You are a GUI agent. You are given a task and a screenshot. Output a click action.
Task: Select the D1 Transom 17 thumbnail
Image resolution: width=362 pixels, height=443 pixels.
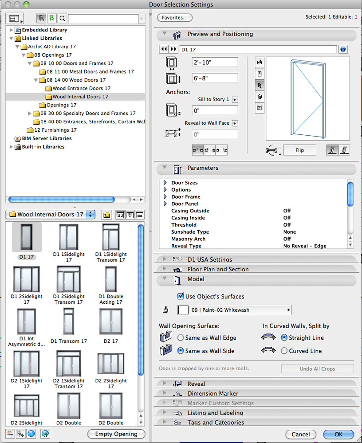click(x=69, y=326)
